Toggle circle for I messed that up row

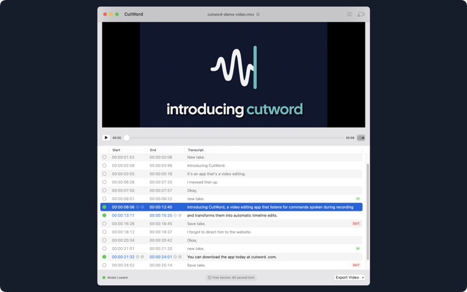coord(104,182)
